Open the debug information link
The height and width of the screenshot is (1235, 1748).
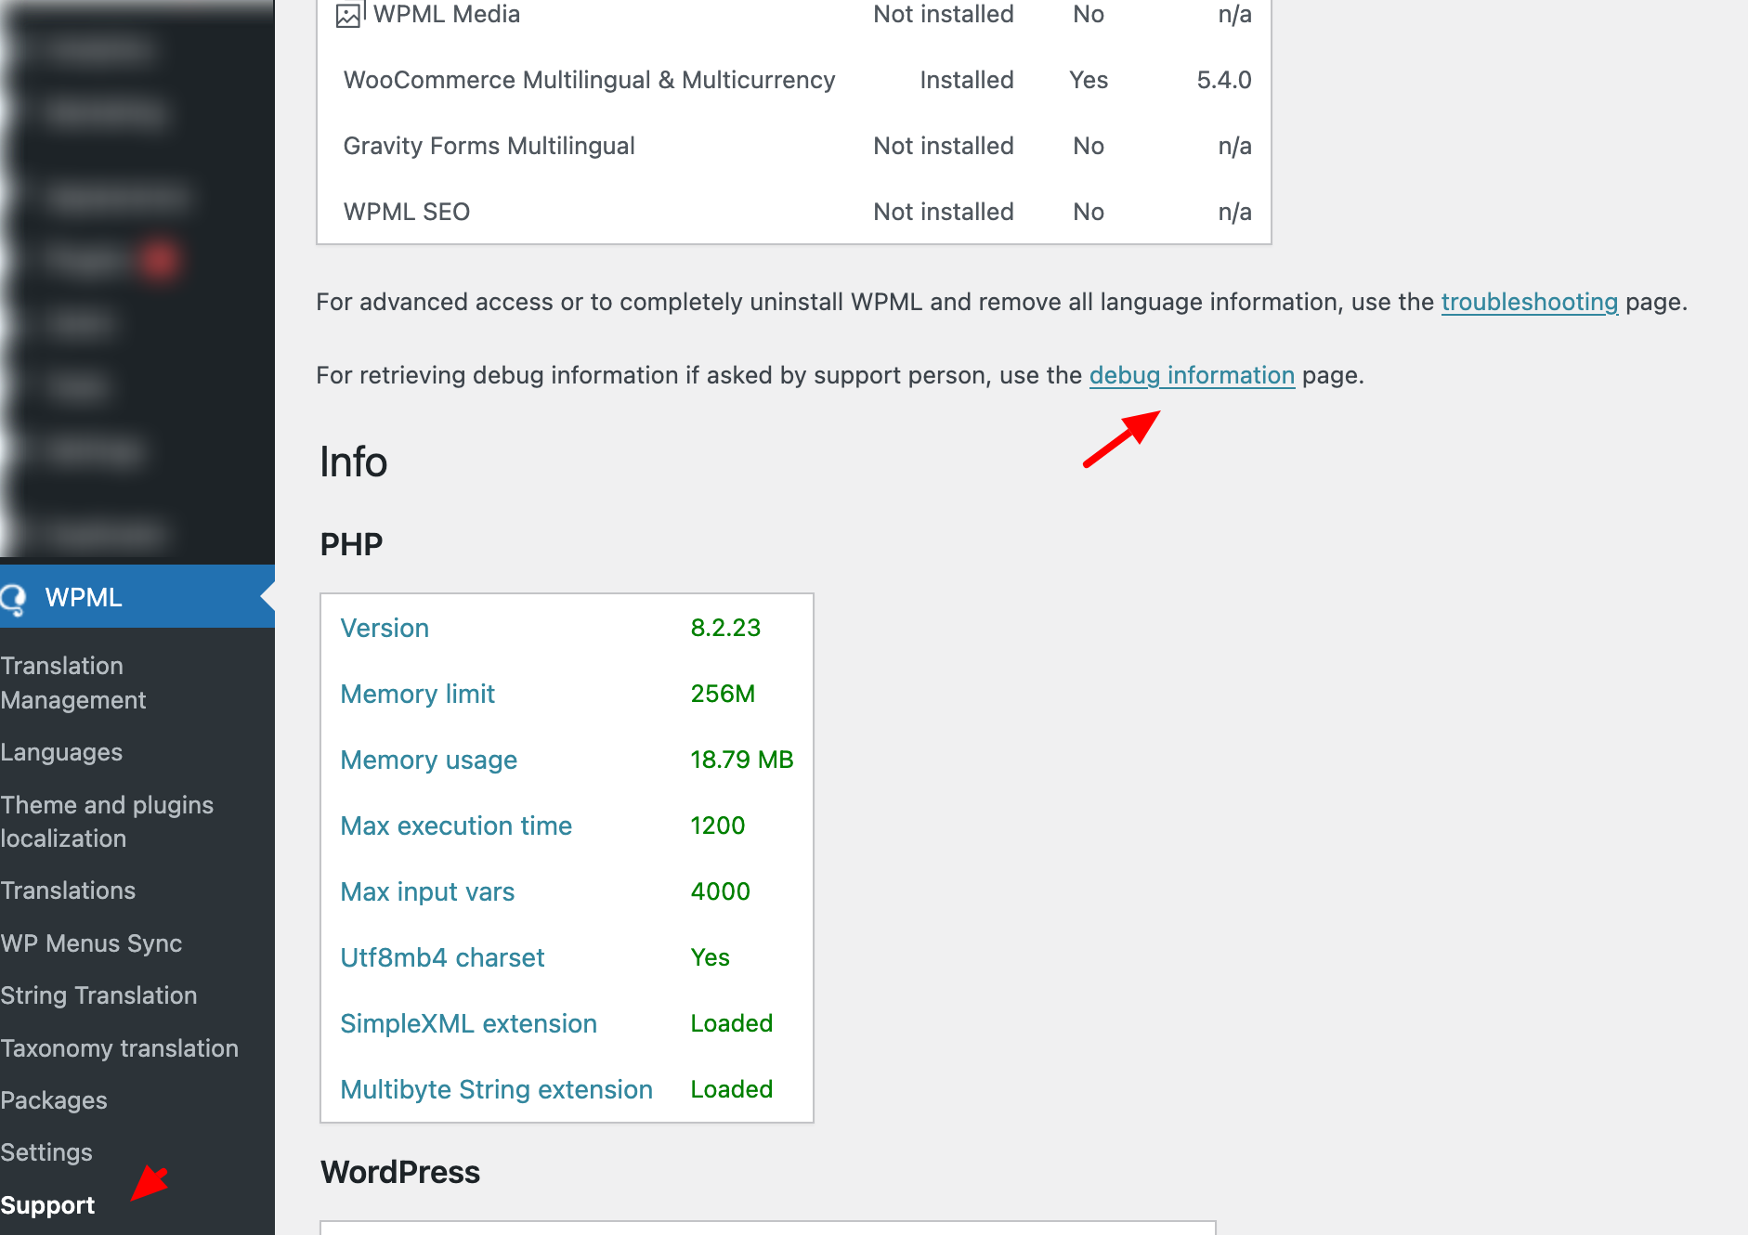[x=1192, y=375]
